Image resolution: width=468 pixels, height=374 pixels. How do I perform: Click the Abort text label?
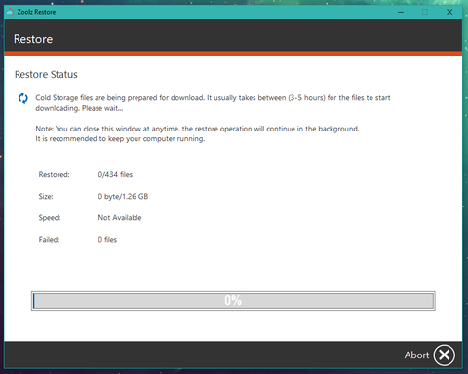coord(416,355)
